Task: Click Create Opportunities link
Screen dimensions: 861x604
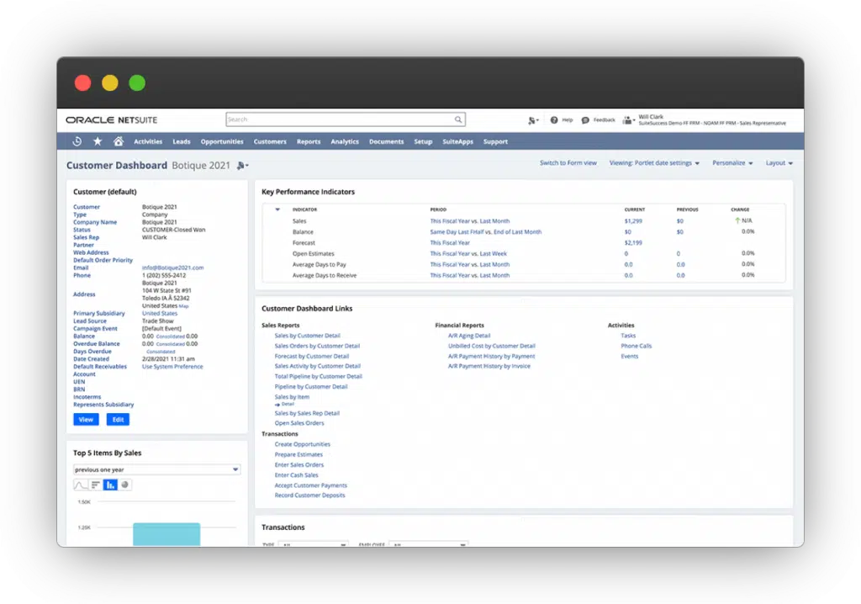Action: click(x=303, y=444)
